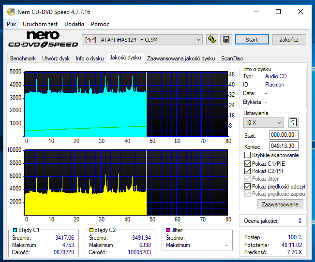Toggle the Szybkie skanowanie checkbox
Image resolution: width=315 pixels, height=262 pixels.
point(247,155)
